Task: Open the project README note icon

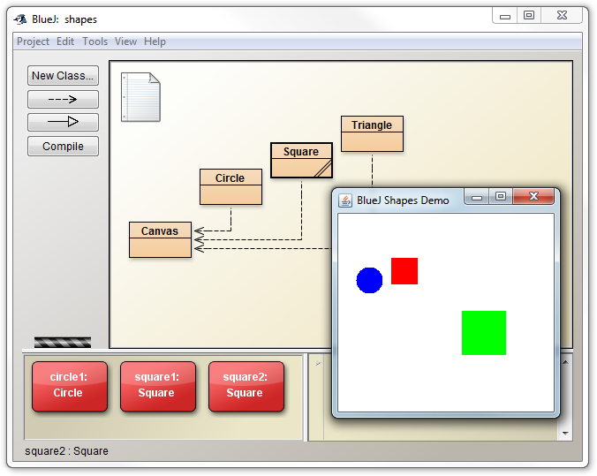Action: (140, 97)
